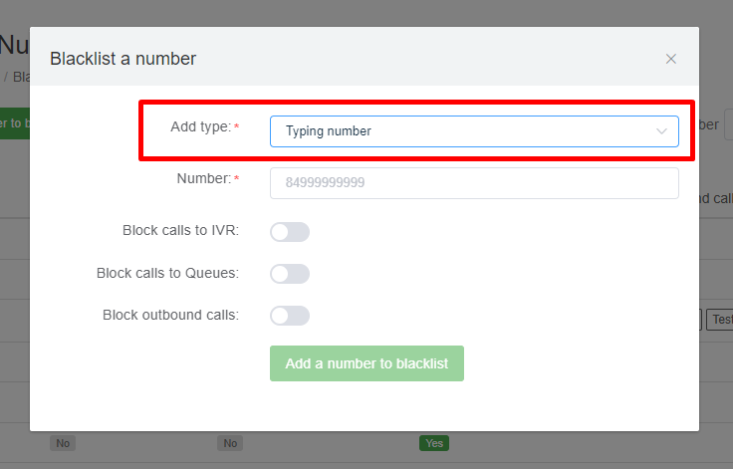Click the Block calls to Queues label
Image resolution: width=733 pixels, height=469 pixels.
click(x=167, y=273)
